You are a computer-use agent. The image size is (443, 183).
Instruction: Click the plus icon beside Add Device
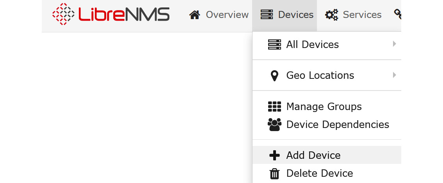click(x=274, y=155)
